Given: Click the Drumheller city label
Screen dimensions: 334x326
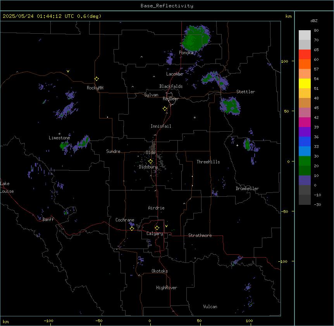Looking at the screenshot, I should [247, 189].
